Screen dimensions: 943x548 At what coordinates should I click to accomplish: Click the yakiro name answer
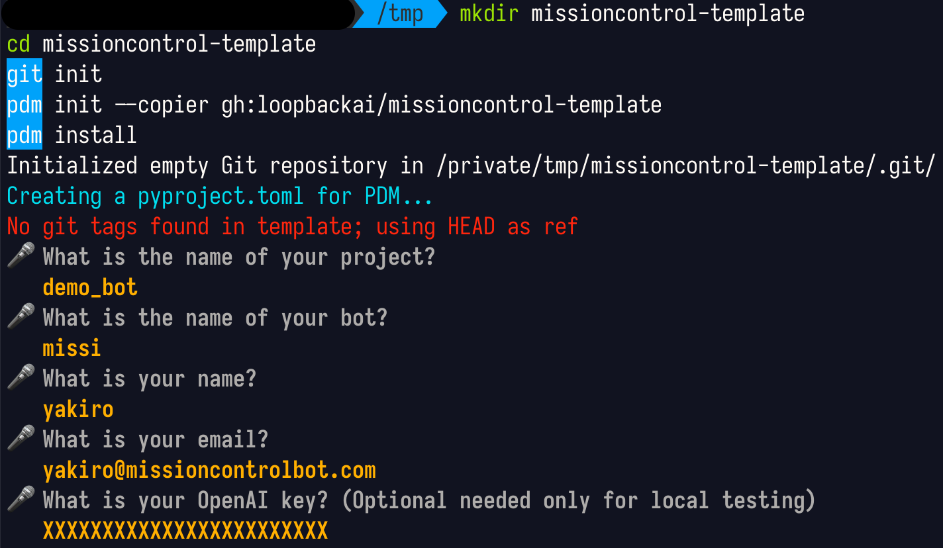(x=78, y=410)
